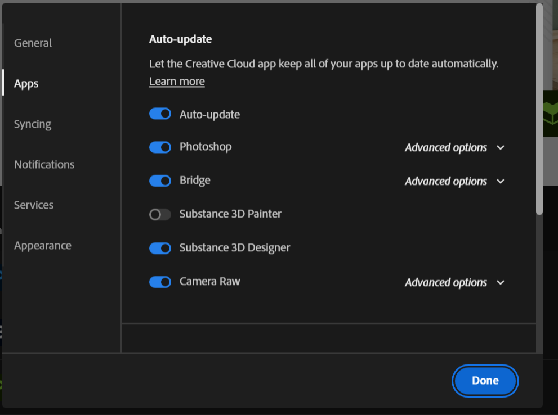This screenshot has height=415, width=558.
Task: Switch to the Appearance settings tab
Action: (42, 245)
